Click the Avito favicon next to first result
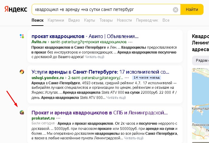This screenshot has width=209, height=143. 22,36
